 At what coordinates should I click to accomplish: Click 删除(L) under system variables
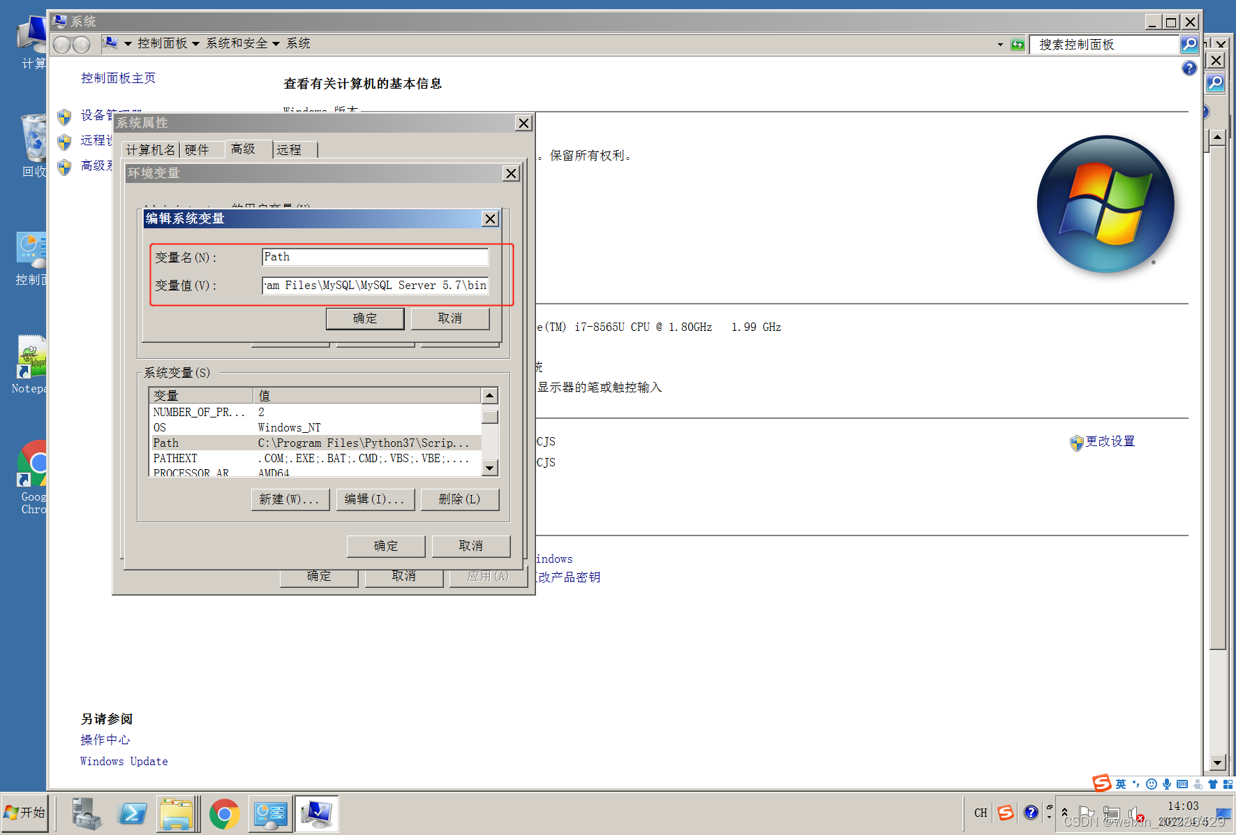[460, 499]
